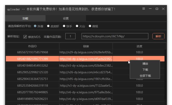Screen dimensions: 172x105
Task: Select the 皮皮虾 platform radio button
Action: point(48,26)
